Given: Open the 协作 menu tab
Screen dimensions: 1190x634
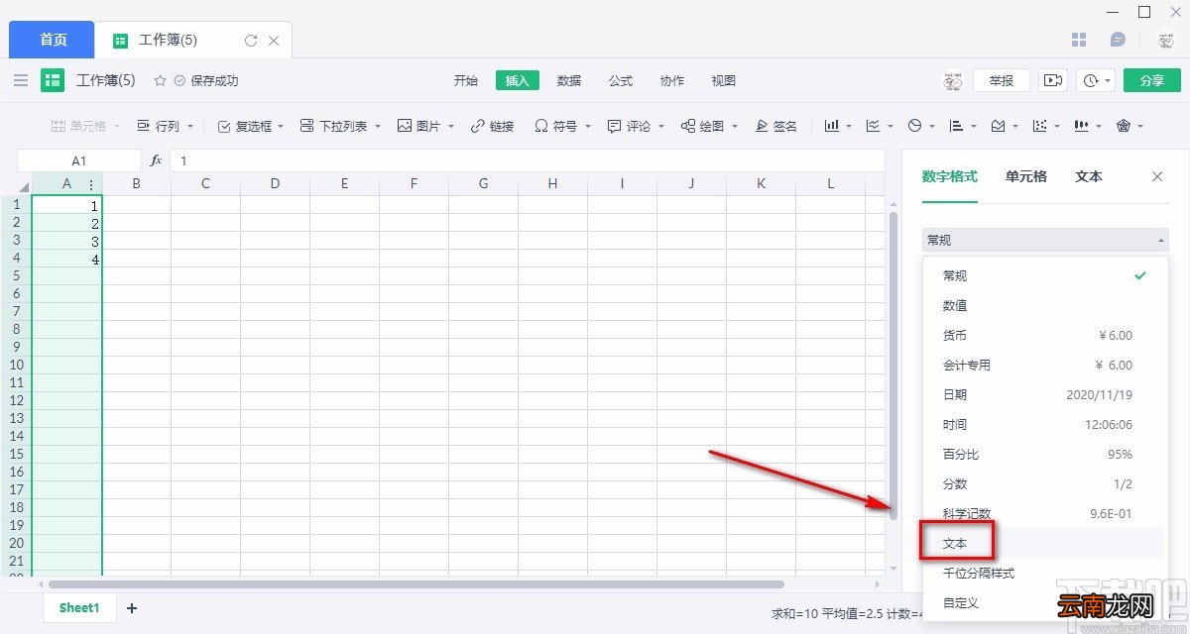Looking at the screenshot, I should pyautogui.click(x=672, y=80).
